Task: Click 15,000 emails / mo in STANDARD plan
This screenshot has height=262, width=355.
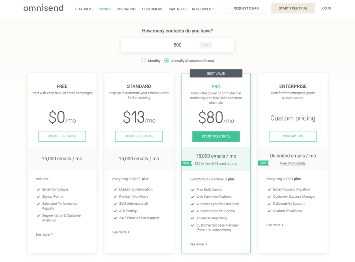Action: [x=139, y=159]
